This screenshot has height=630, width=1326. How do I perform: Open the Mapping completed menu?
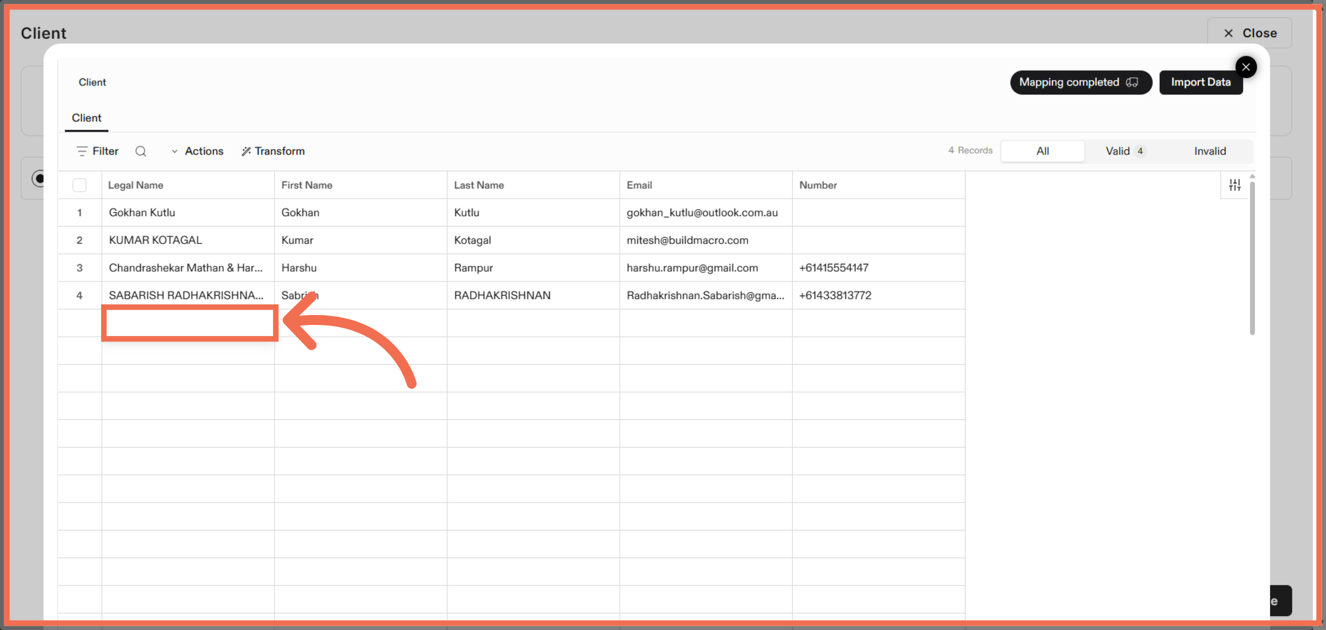click(x=1081, y=82)
